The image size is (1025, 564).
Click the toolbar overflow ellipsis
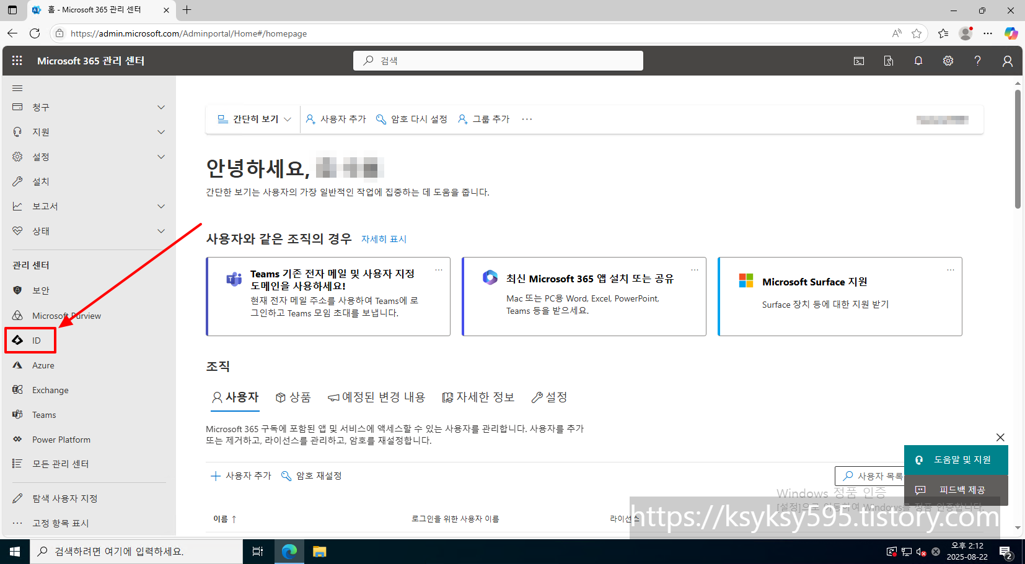click(x=527, y=119)
